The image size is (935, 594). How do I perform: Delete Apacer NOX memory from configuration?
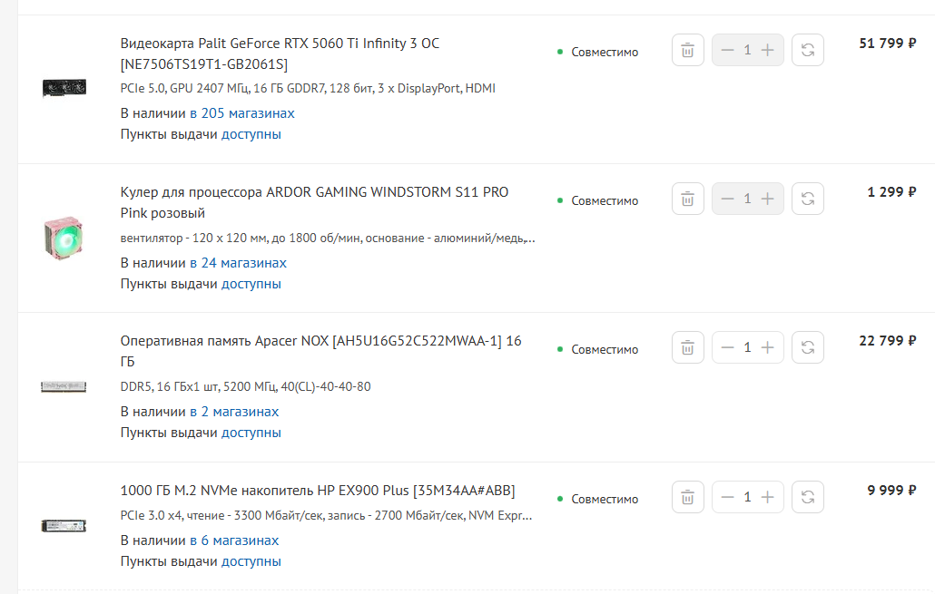(687, 347)
